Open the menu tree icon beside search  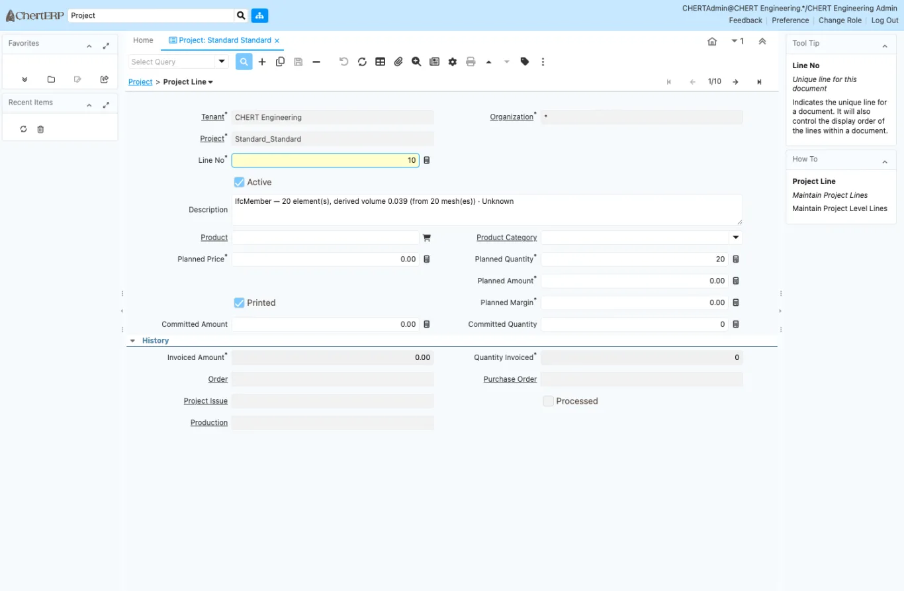tap(259, 15)
